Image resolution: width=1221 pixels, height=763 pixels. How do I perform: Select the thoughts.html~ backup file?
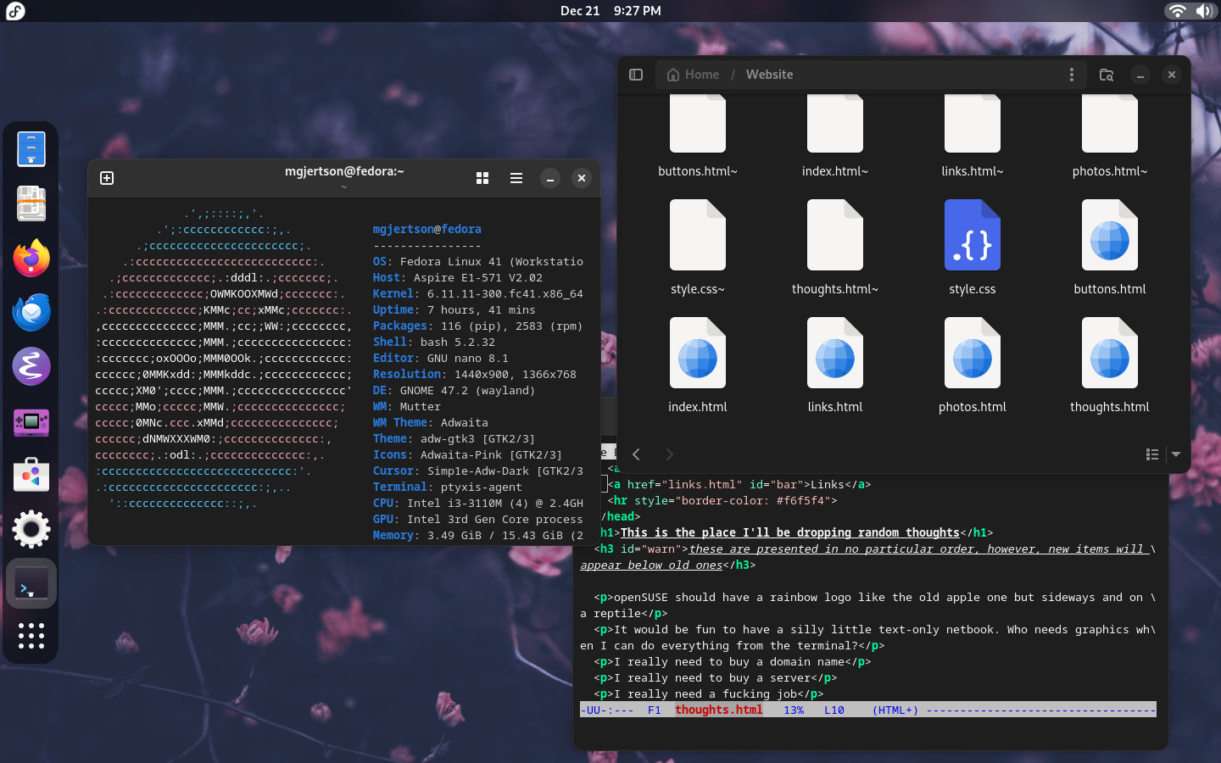tap(835, 247)
